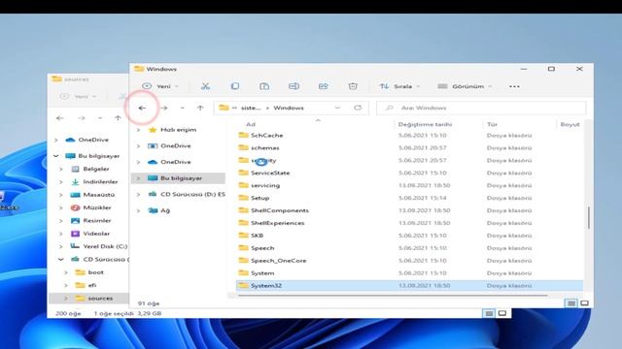Viewport: 622px width, 349px height.
Task: Open the Yeni new item button
Action: click(160, 86)
